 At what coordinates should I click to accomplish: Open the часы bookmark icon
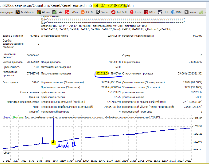point(186,12)
